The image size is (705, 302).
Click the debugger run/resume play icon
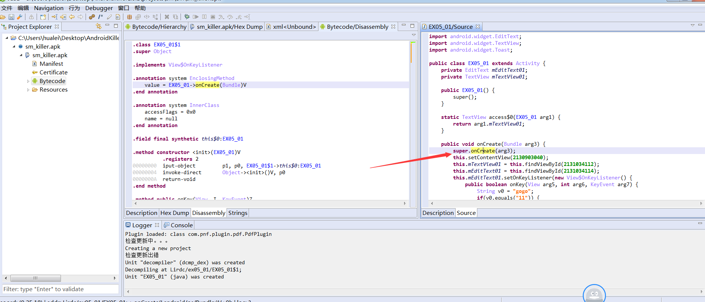[x=196, y=17]
